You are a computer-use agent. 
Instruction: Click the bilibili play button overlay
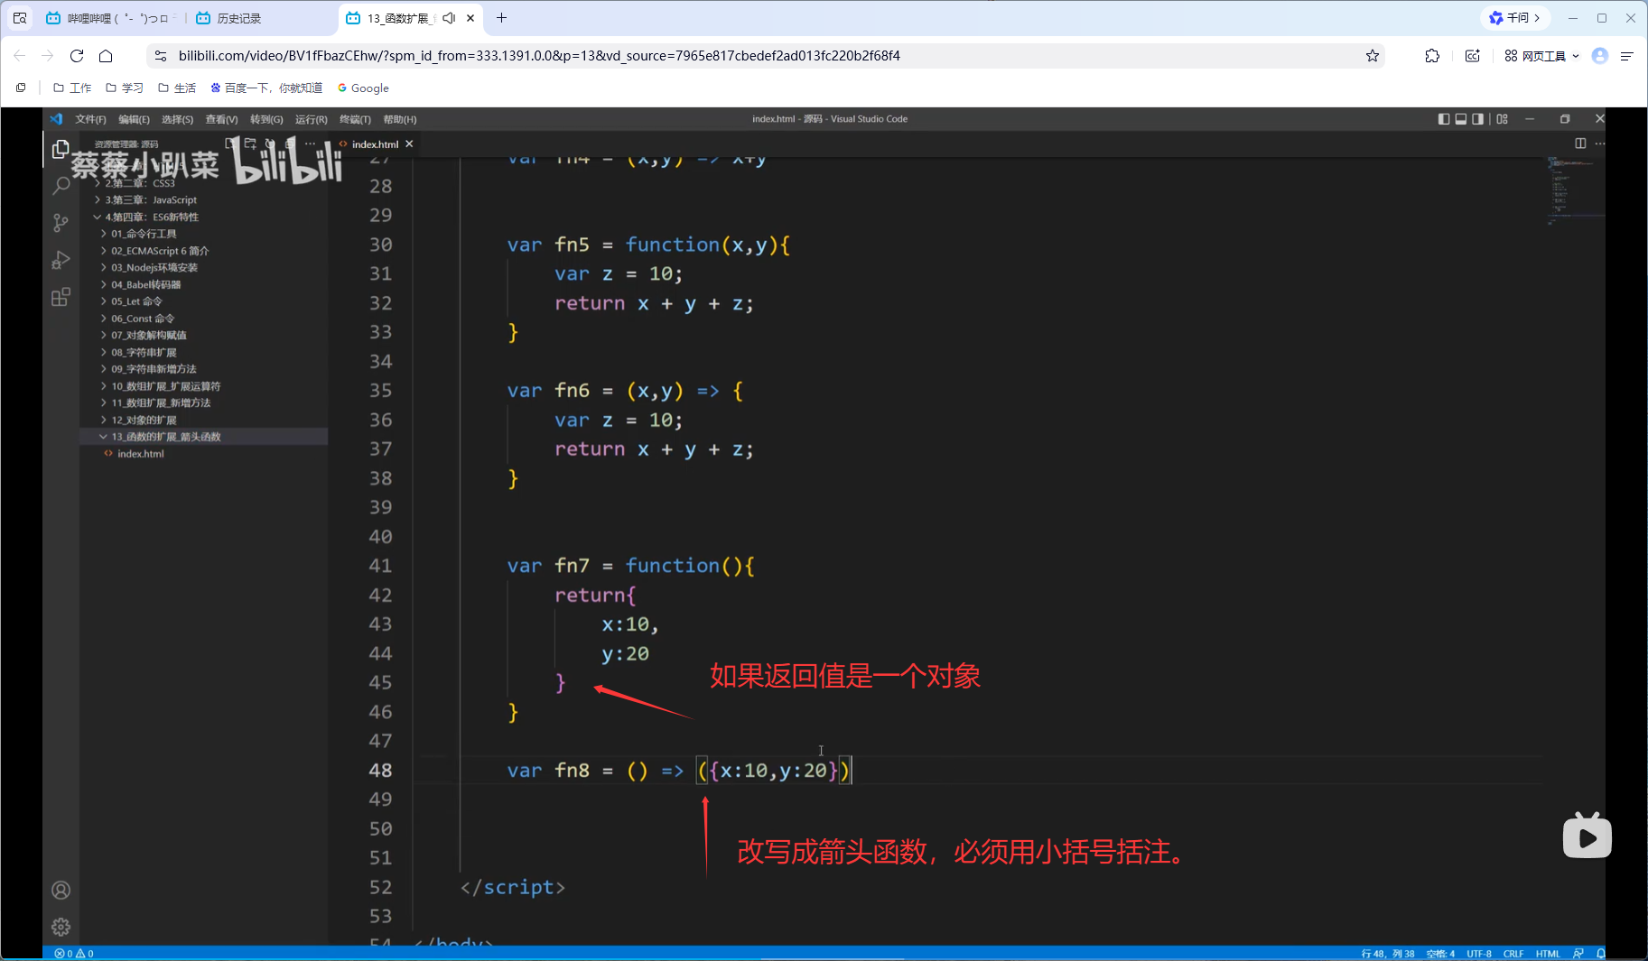coord(1587,837)
